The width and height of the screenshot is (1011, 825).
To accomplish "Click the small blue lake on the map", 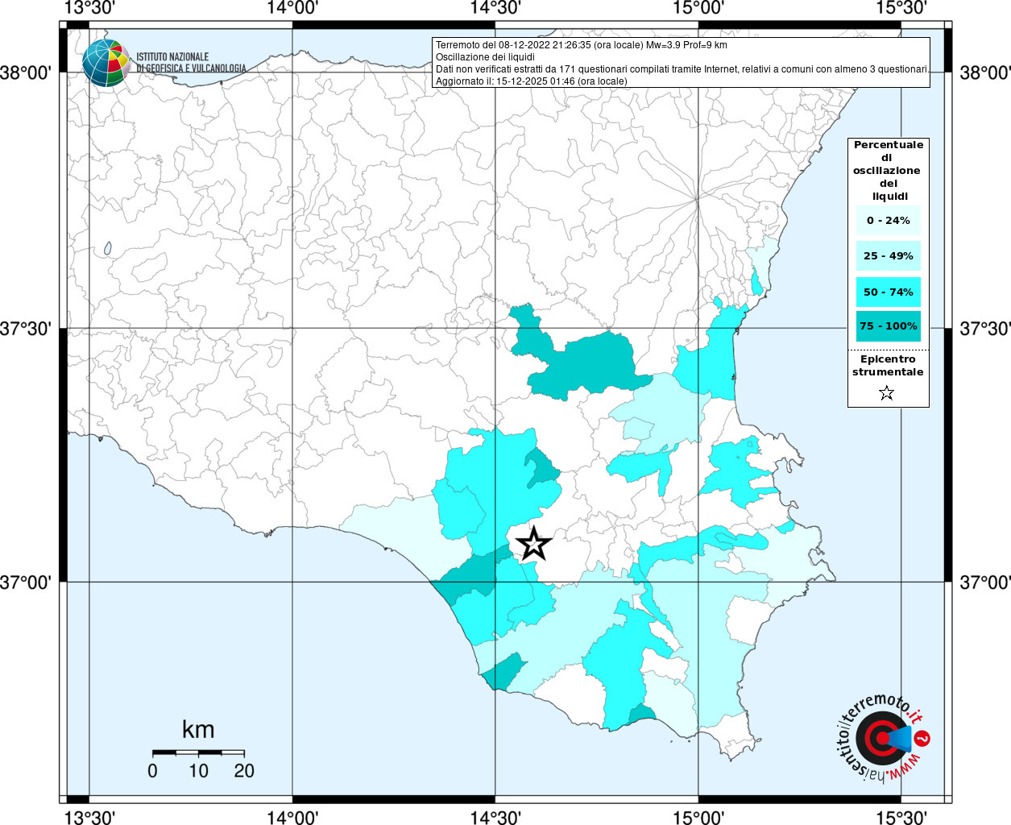I will click(x=107, y=249).
